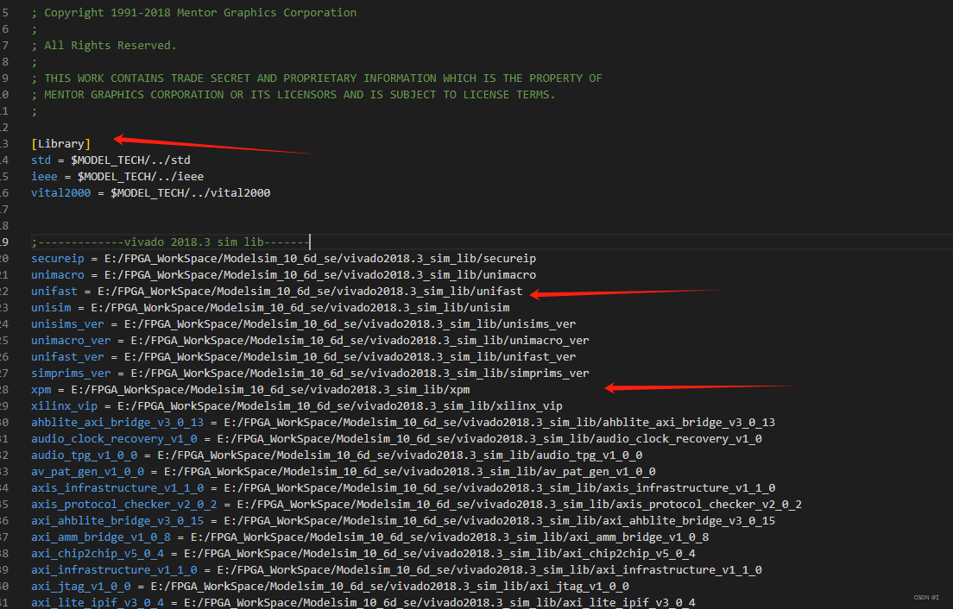Click the path ending in sim_lib/xilinx_vip
Viewport: 953px width, 609px height.
340,406
